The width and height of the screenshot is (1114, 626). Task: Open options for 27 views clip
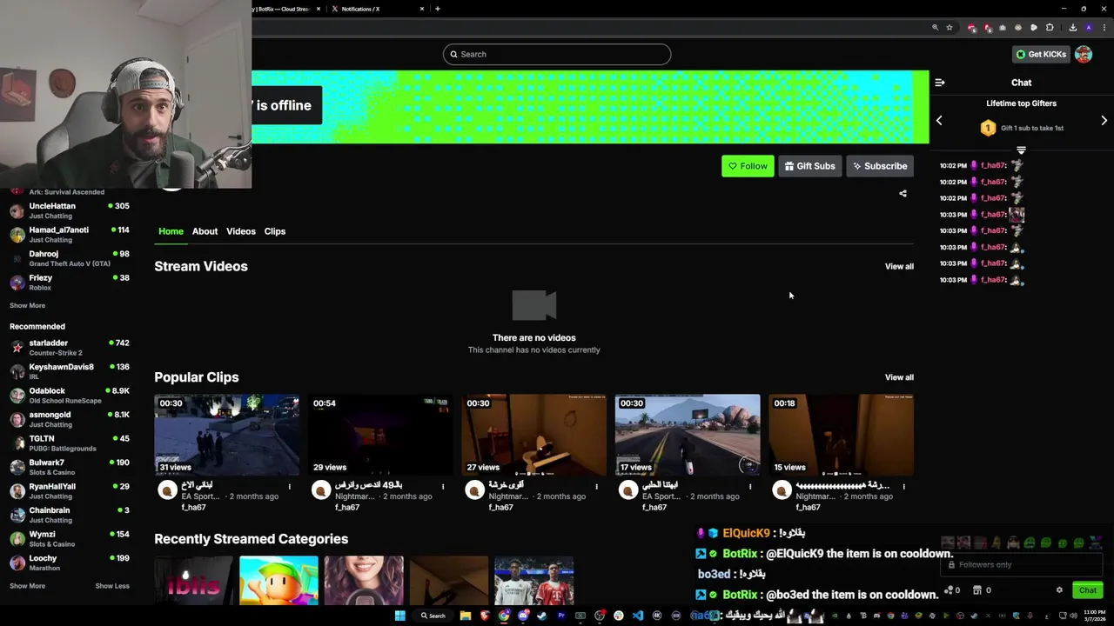(x=596, y=487)
